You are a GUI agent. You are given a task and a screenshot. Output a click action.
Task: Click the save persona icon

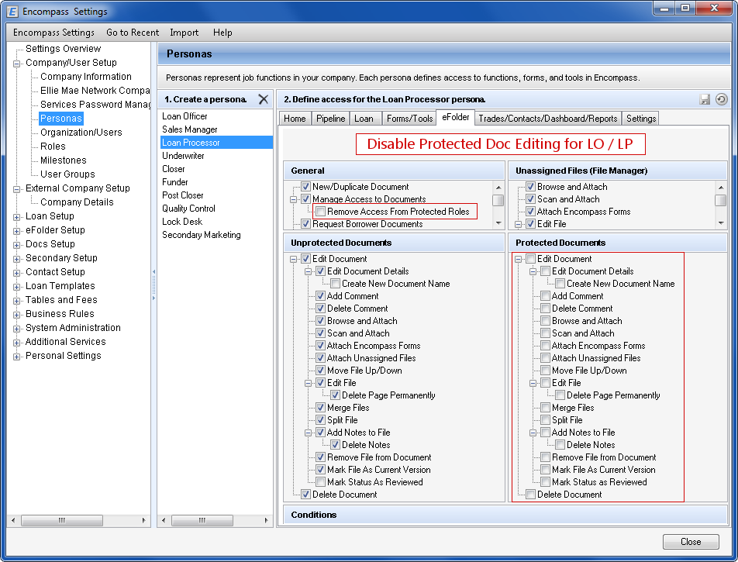click(705, 99)
